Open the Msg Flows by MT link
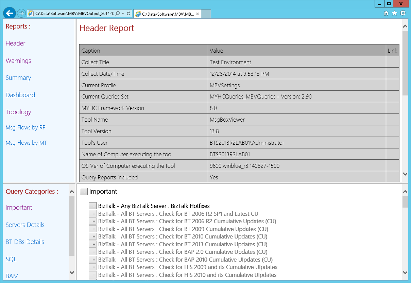The image size is (411, 283). [x=26, y=143]
